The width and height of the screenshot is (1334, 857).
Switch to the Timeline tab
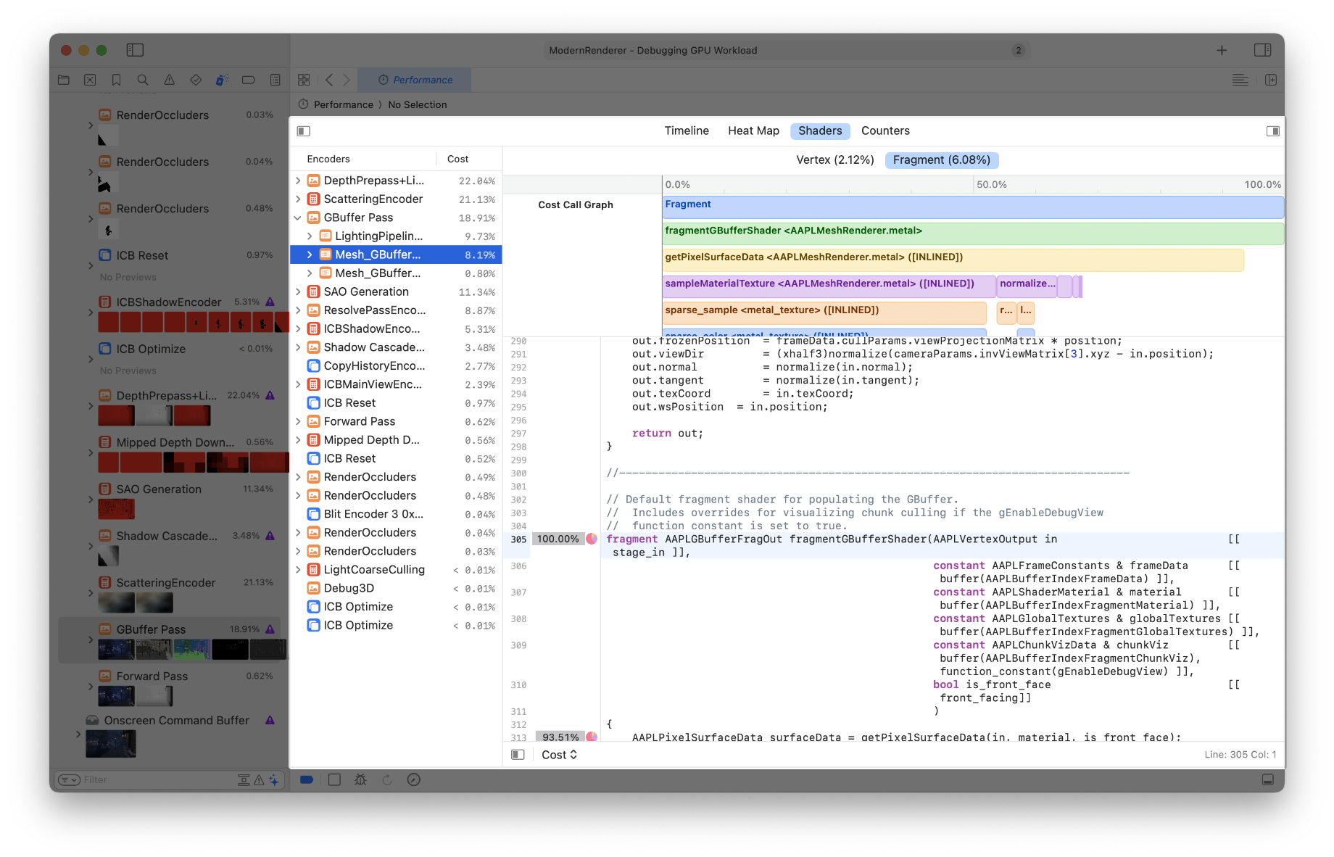(686, 131)
